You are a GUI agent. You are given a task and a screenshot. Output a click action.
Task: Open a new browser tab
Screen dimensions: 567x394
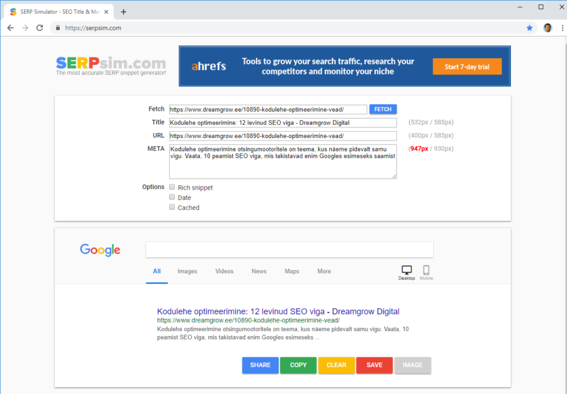pos(124,12)
